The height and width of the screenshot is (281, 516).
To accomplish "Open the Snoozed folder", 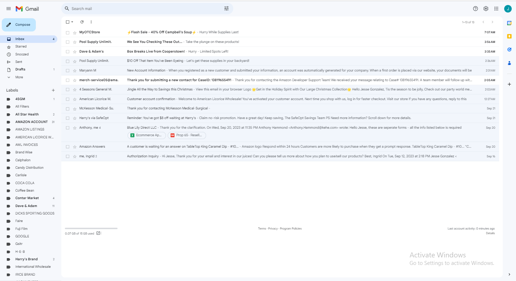I will point(29,54).
